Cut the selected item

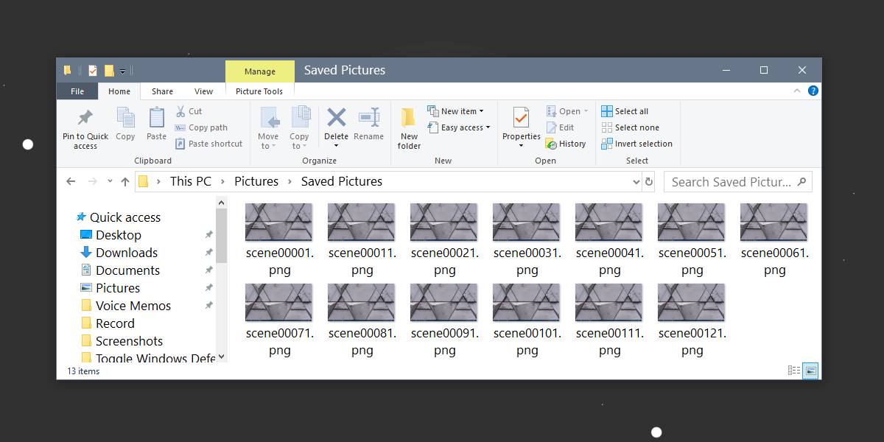pos(189,111)
